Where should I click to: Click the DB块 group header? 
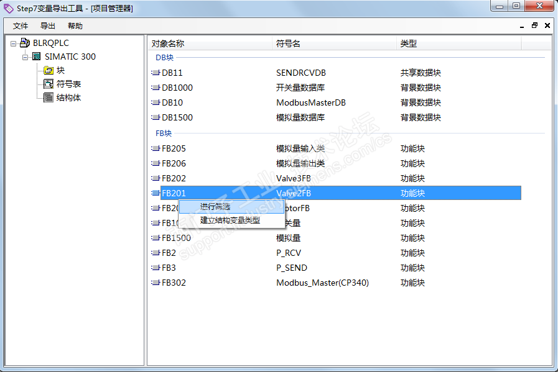[164, 58]
